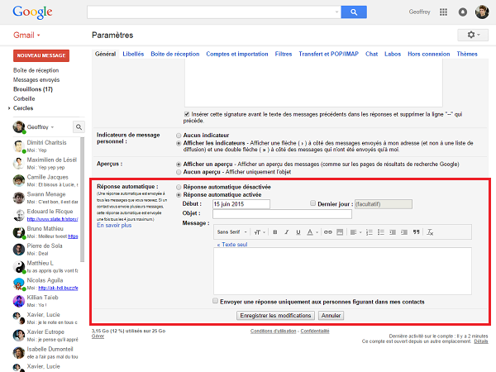496x372 pixels.
Task: Focus the Début date field
Action: pos(241,204)
